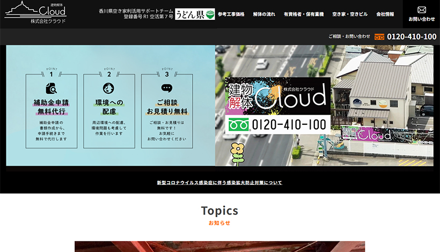Open the COVID-19 prevention measures link

click(x=219, y=183)
